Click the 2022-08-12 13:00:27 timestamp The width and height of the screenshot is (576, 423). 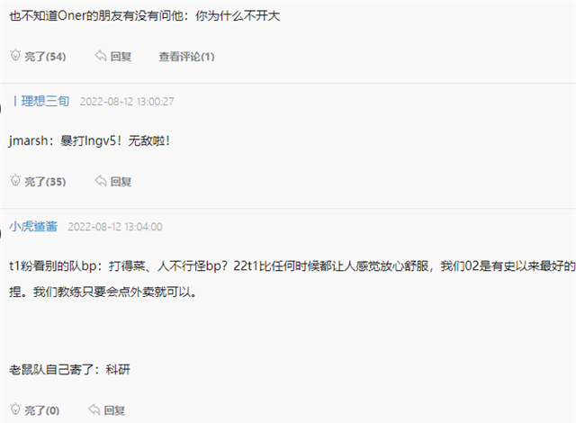coord(127,102)
